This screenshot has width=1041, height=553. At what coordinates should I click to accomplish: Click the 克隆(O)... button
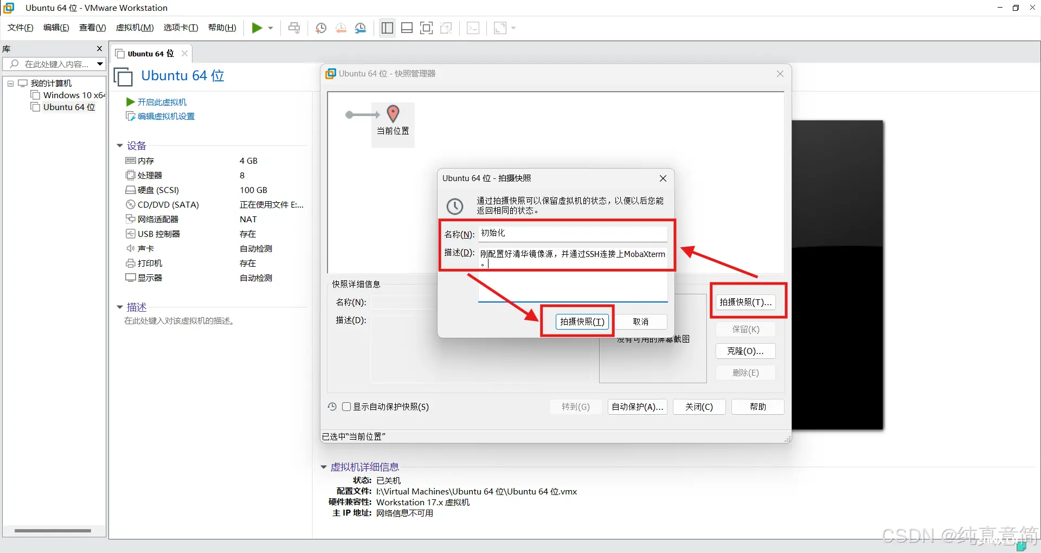coord(746,351)
